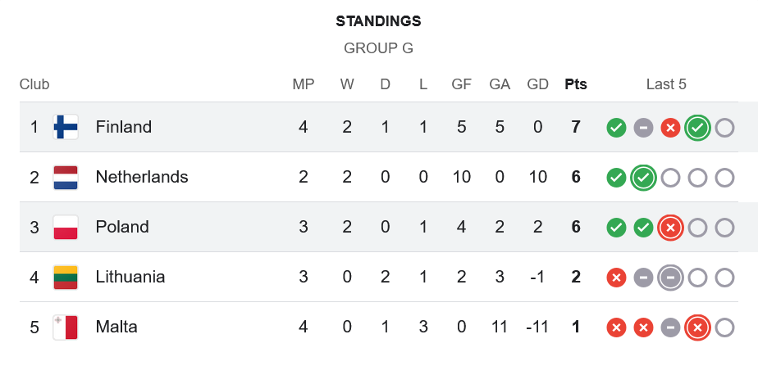Open the Lithuania team link
This screenshot has width=758, height=366.
[130, 277]
